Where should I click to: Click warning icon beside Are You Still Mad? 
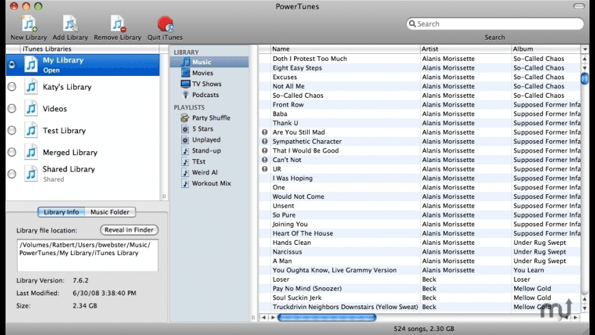265,132
